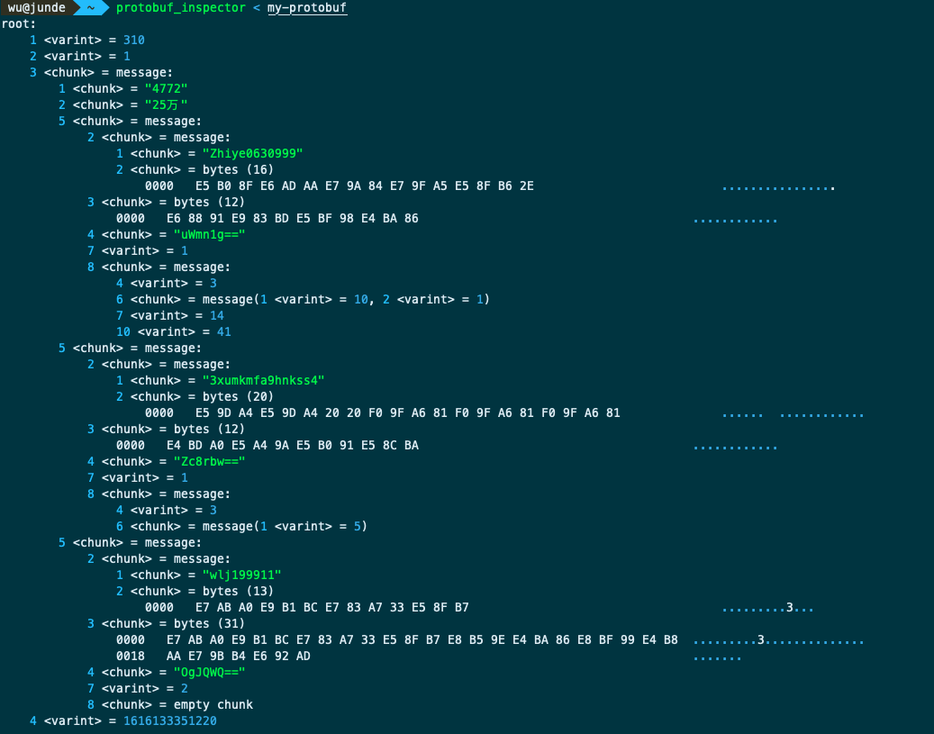Click the root: line
The image size is (934, 734).
tap(19, 23)
